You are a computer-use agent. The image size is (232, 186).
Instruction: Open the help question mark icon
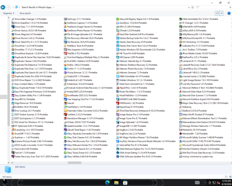tap(229, 13)
